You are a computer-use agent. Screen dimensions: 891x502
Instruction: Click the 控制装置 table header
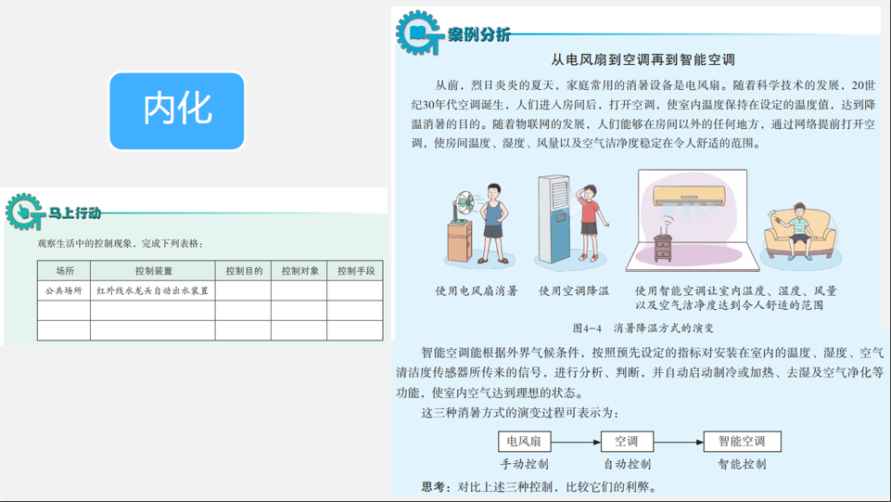(153, 271)
